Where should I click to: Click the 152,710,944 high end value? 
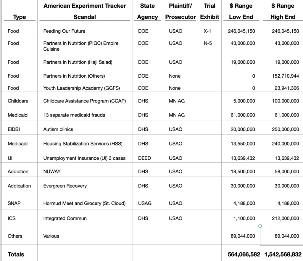pyautogui.click(x=285, y=76)
